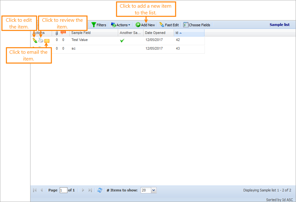Open Fast Edit mode
The height and width of the screenshot is (202, 296).
point(169,25)
